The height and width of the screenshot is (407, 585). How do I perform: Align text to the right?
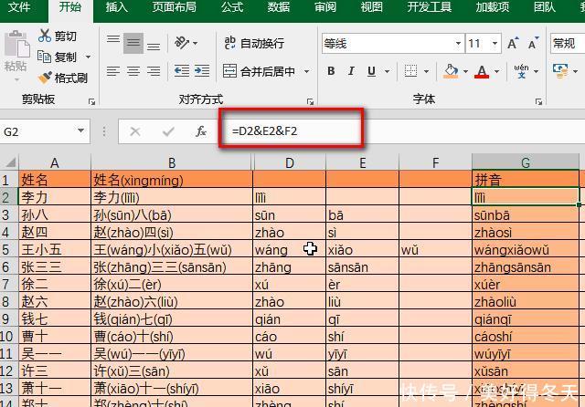[x=154, y=71]
